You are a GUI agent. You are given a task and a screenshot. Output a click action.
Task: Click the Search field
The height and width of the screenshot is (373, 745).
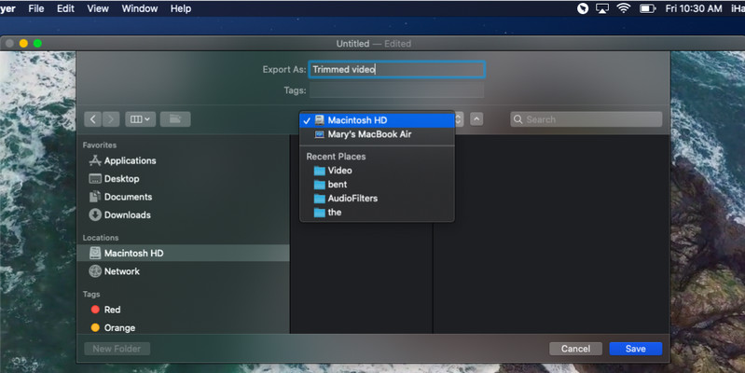pos(586,119)
